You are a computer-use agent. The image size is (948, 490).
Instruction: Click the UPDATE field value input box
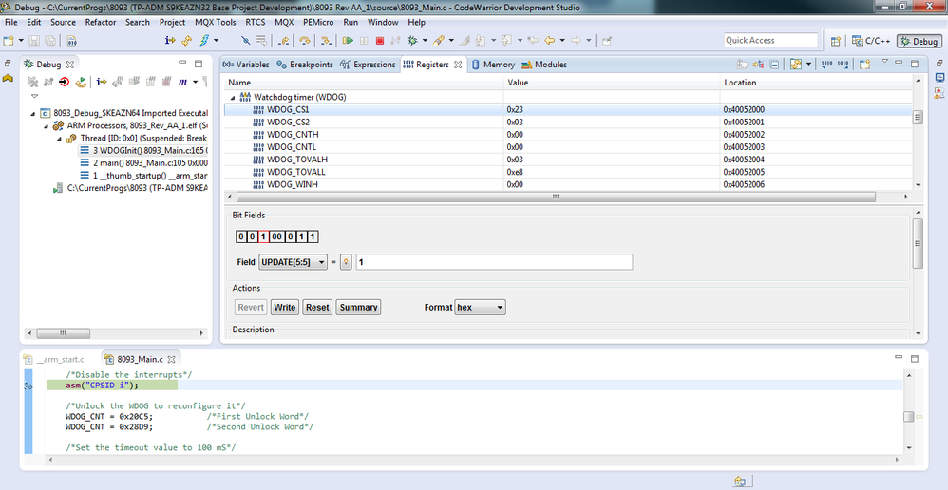coord(494,262)
